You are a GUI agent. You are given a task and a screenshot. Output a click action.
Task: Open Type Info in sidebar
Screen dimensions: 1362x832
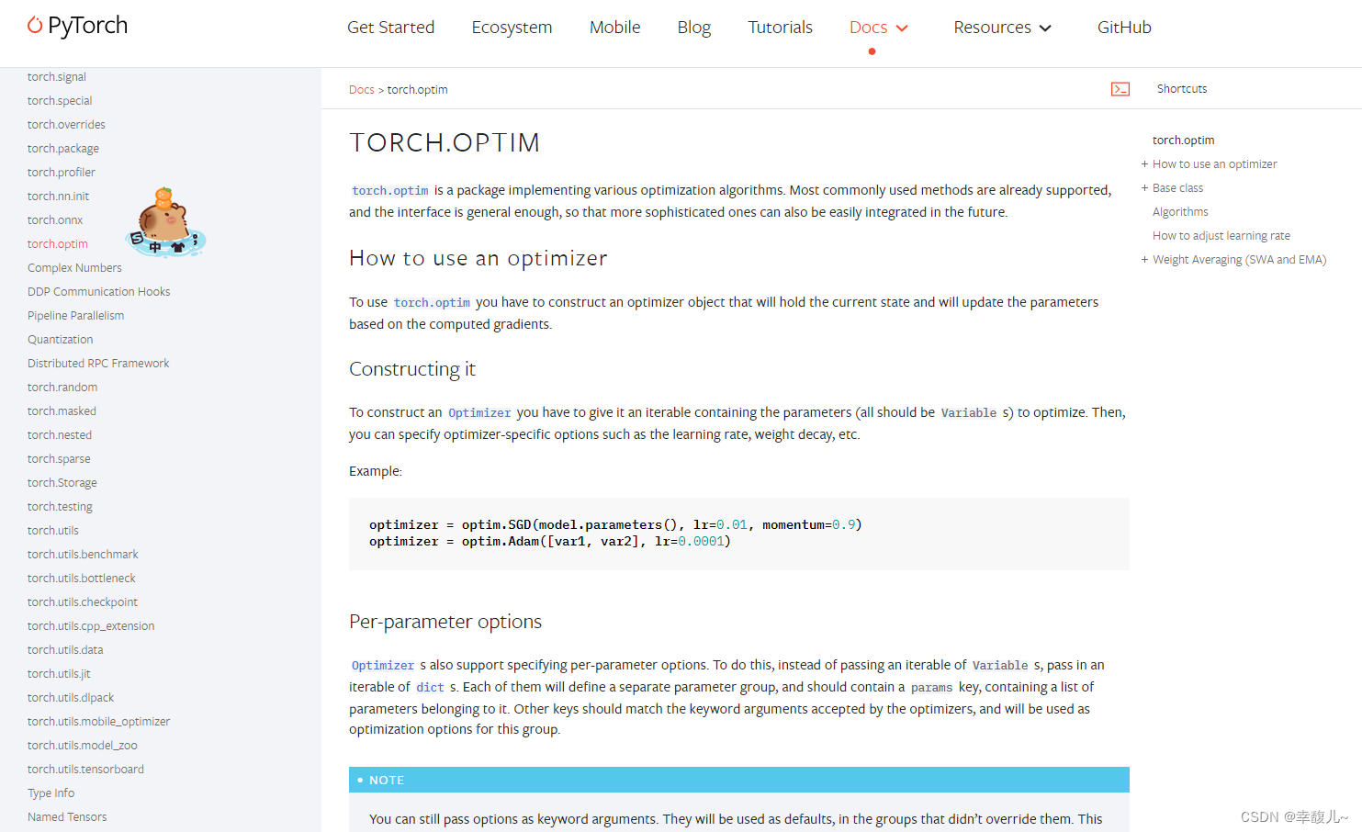point(51,793)
